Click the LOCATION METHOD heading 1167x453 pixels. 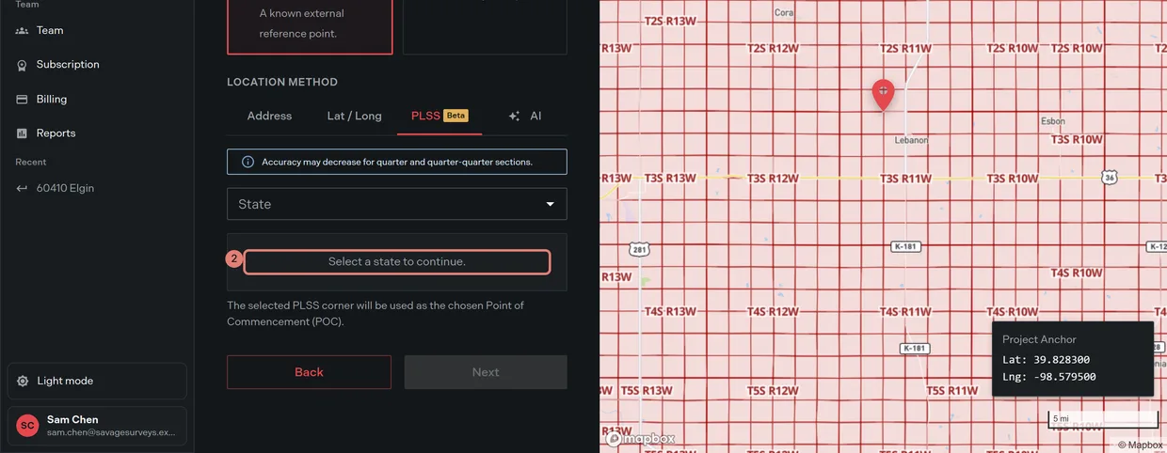[282, 82]
